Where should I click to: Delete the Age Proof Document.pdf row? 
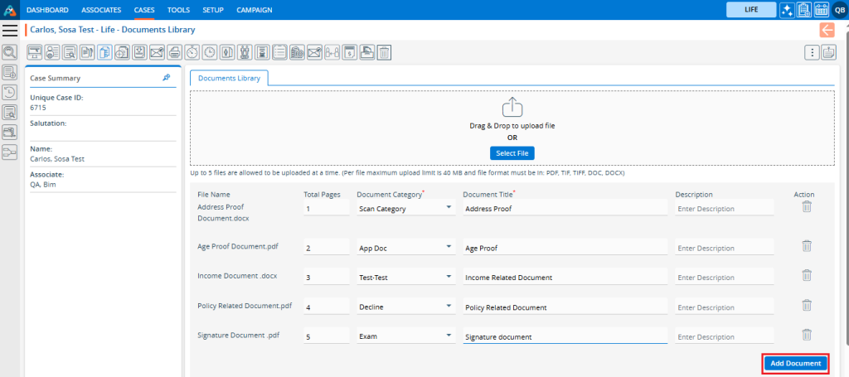(806, 246)
